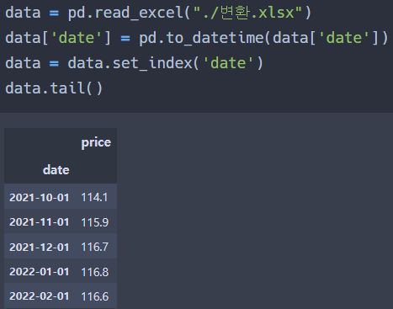Select index cell 2021-10-01
This screenshot has height=309, width=393.
[40, 197]
